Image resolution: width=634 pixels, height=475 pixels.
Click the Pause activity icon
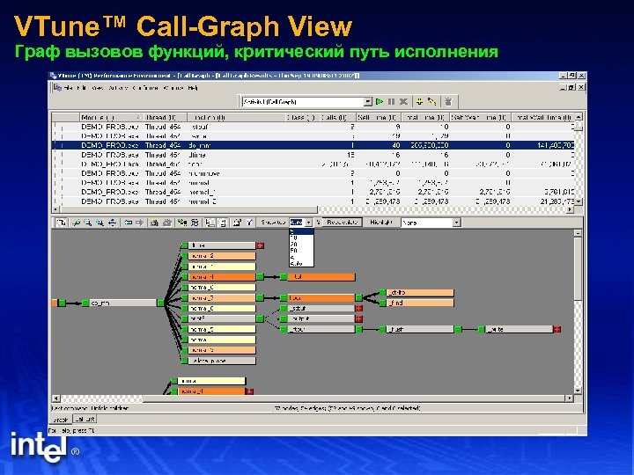pyautogui.click(x=391, y=102)
